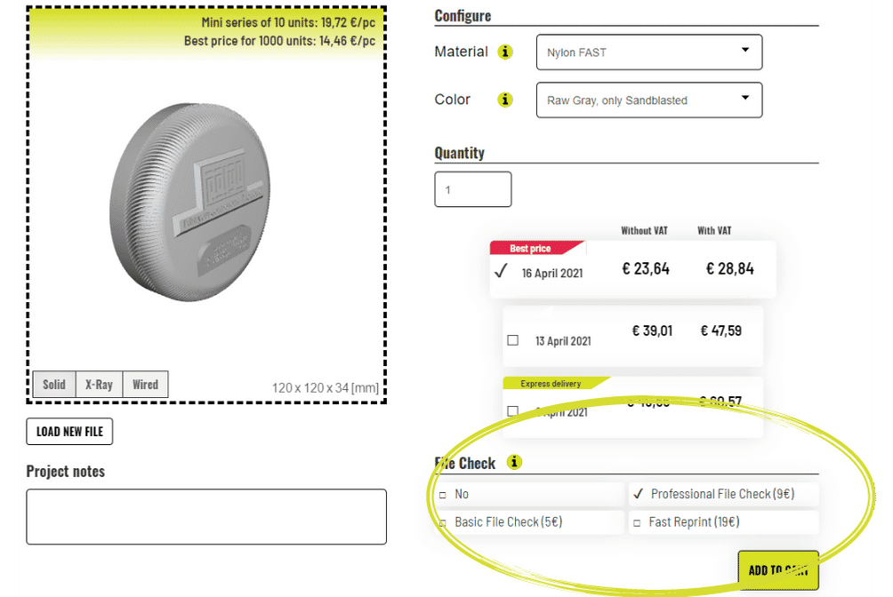Select the 13 April 2021 delivery checkbox

click(512, 340)
